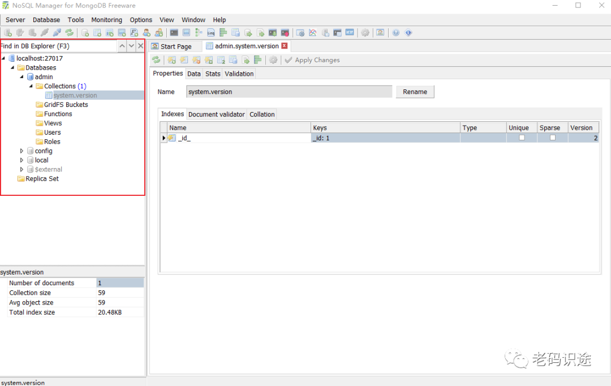
Task: Click the gray gear in collection editor toolbar
Action: 273,60
